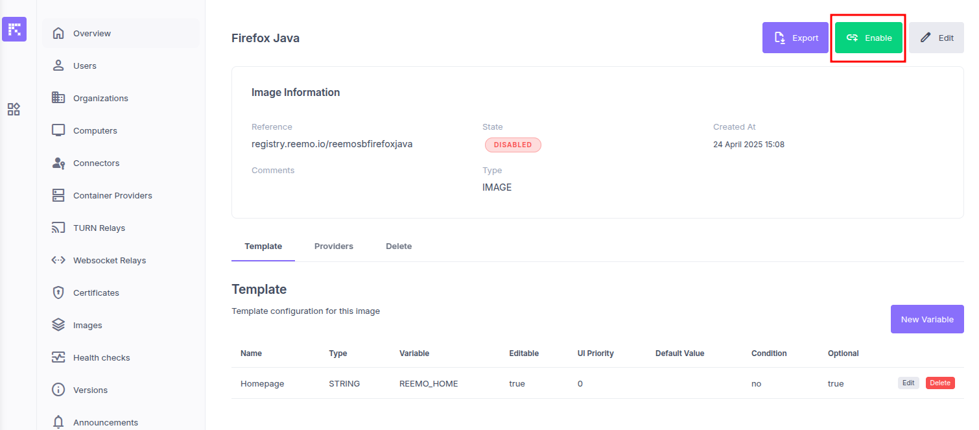Open the apps grid icon in left rail

point(14,109)
